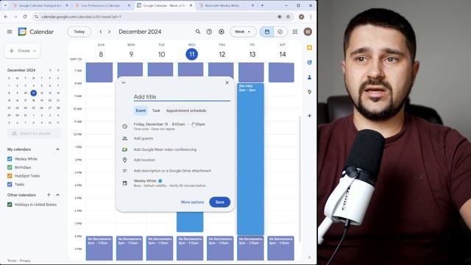This screenshot has width=471, height=265.
Task: Select Friday 13 in the week header
Action: [x=252, y=54]
